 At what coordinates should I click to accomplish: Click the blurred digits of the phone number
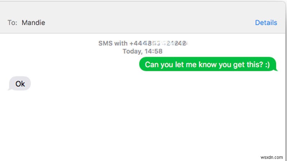[165, 43]
